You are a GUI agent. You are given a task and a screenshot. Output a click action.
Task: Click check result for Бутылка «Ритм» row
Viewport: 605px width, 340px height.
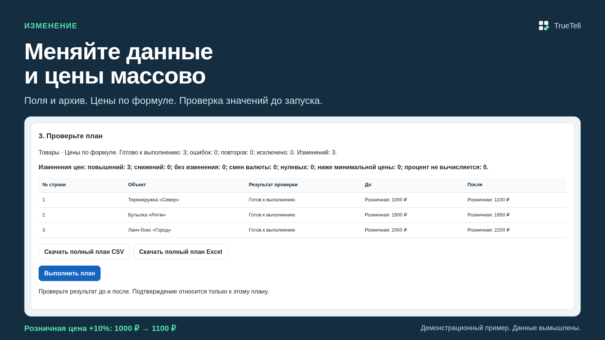point(272,215)
